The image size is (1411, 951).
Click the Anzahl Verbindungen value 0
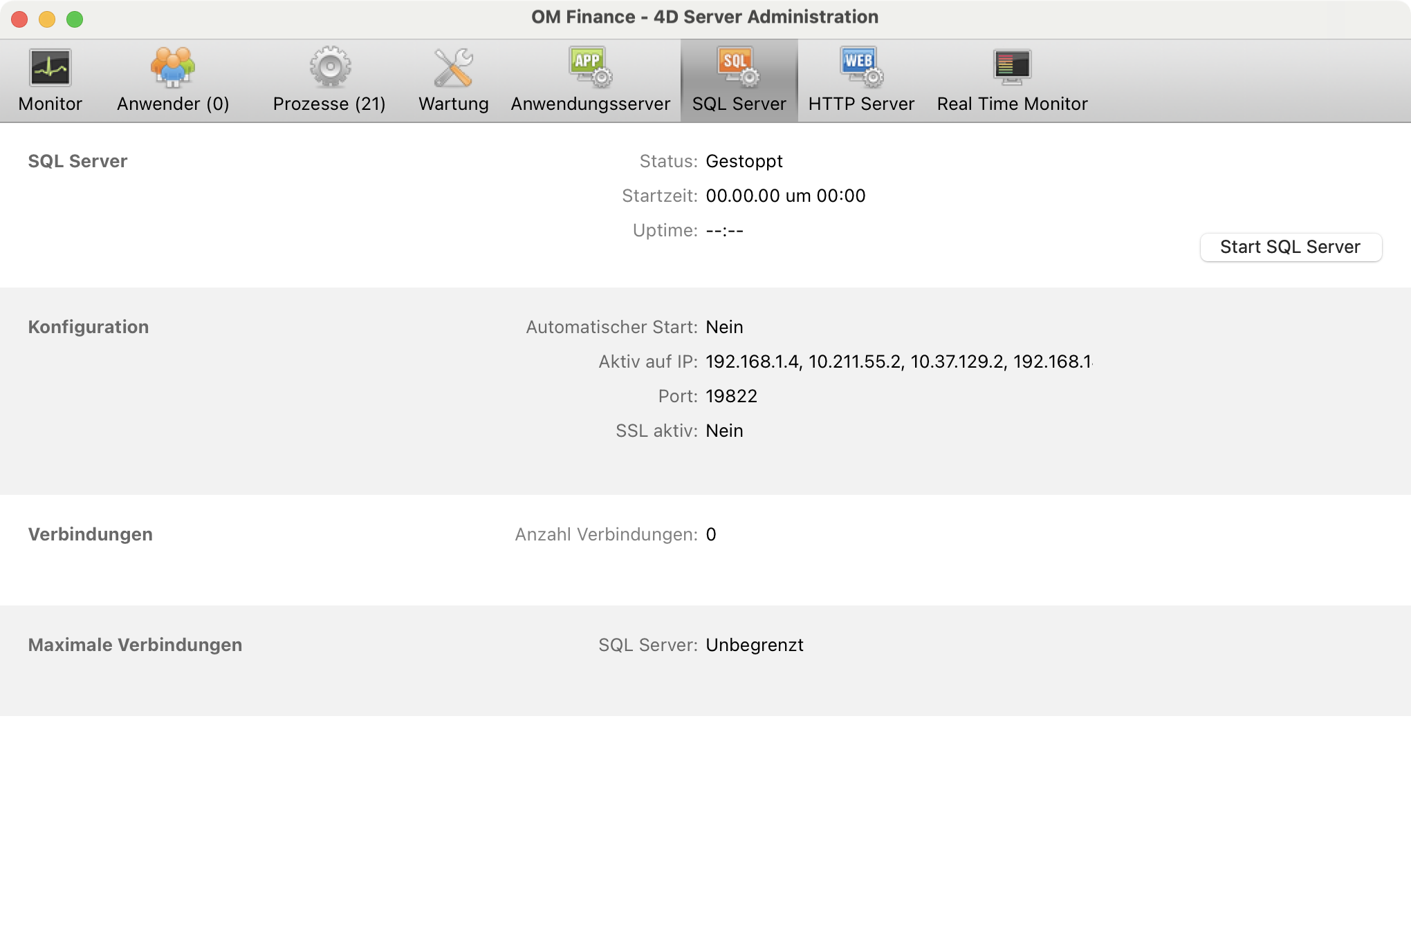click(x=711, y=534)
